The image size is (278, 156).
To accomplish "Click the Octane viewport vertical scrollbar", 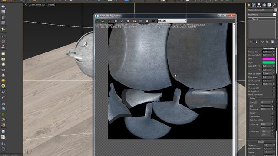I will (234, 89).
